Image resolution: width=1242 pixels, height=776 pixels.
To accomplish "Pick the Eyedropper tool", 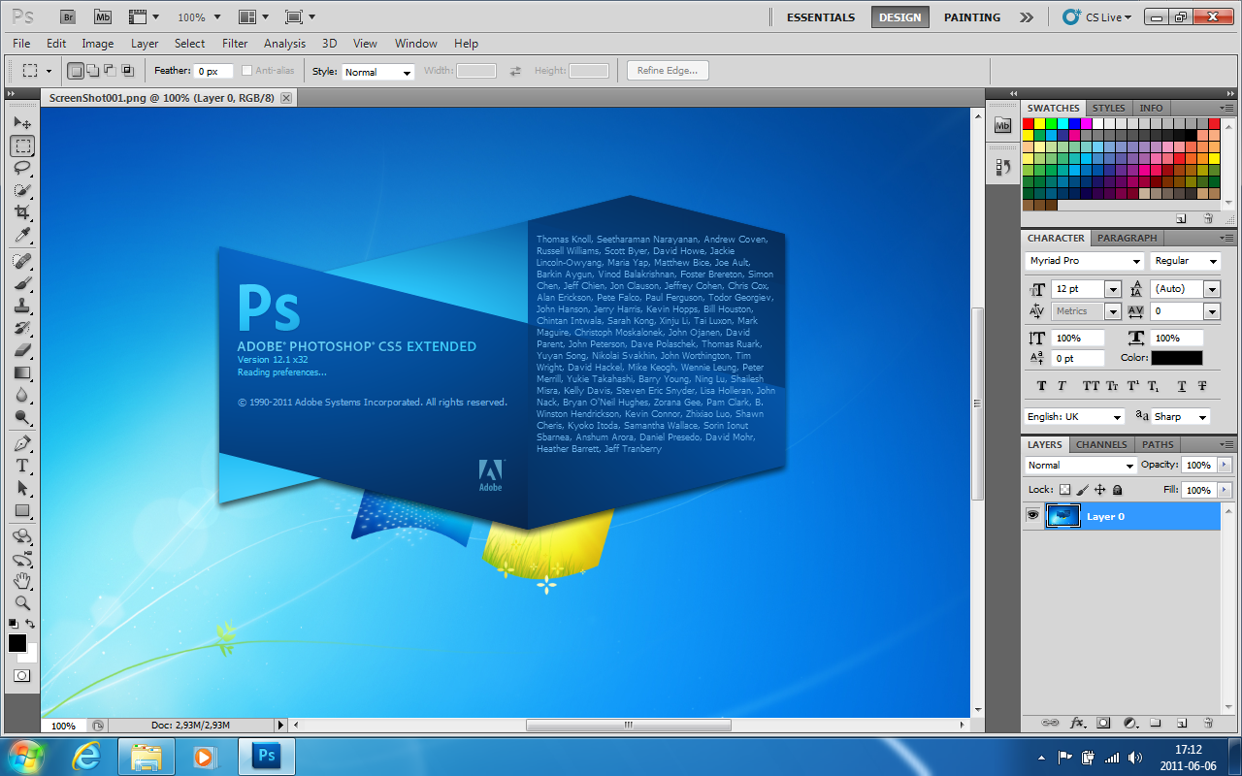I will click(x=22, y=236).
